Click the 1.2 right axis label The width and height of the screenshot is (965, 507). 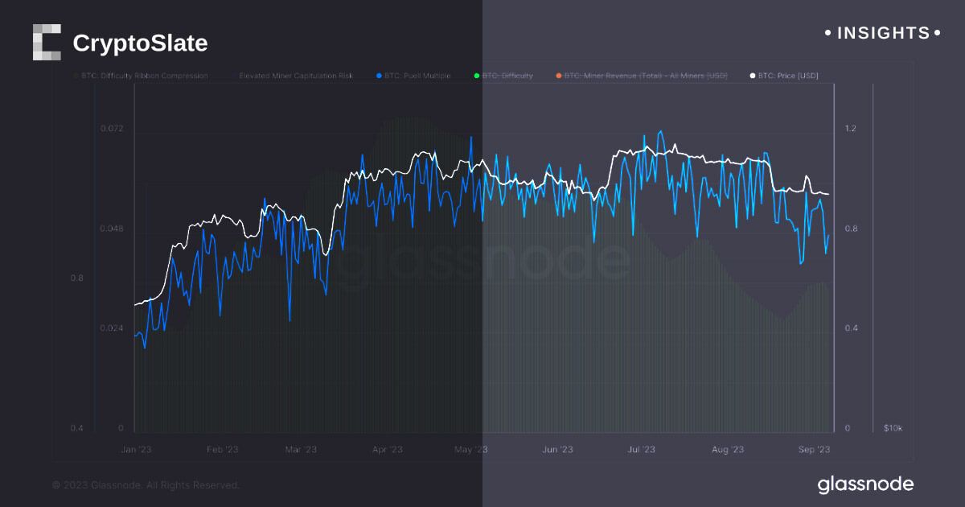(x=851, y=130)
